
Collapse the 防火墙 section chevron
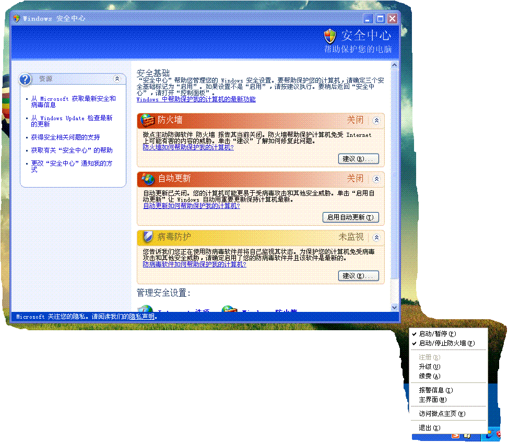tap(376, 120)
